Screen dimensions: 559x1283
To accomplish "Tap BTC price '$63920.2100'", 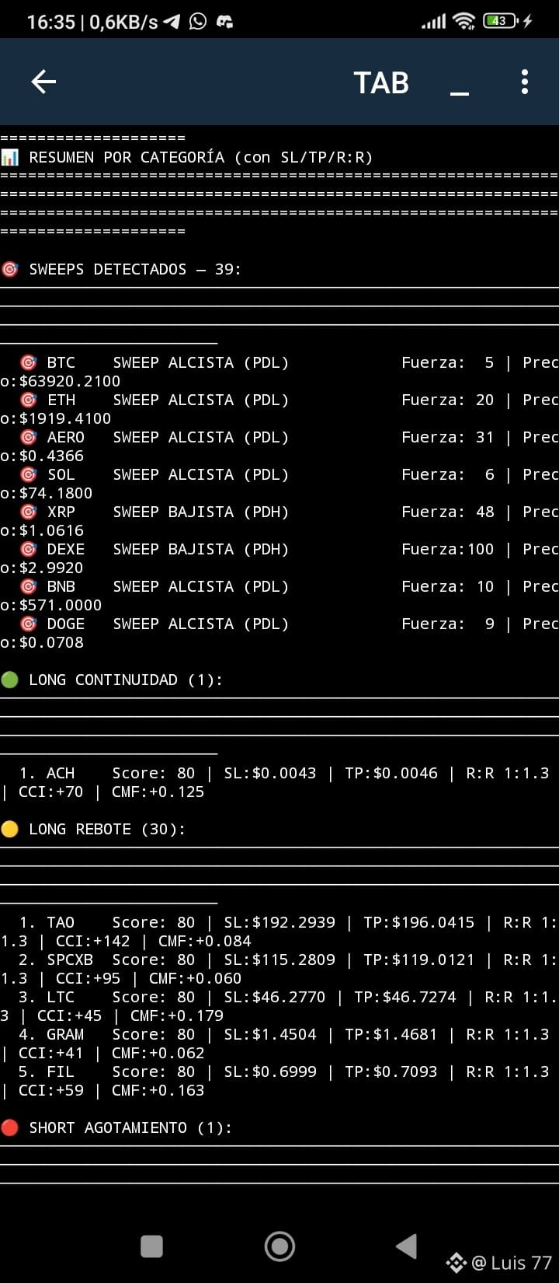I will pyautogui.click(x=70, y=381).
